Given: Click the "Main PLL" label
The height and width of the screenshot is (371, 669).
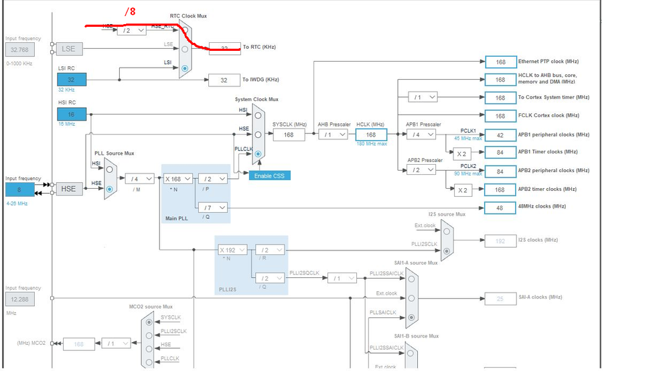Looking at the screenshot, I should tap(177, 218).
